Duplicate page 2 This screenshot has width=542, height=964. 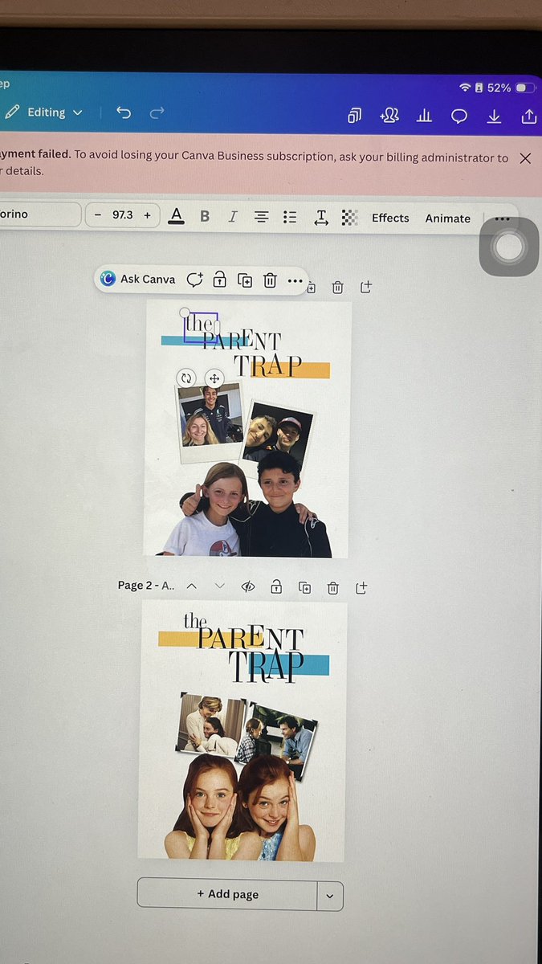click(x=305, y=588)
